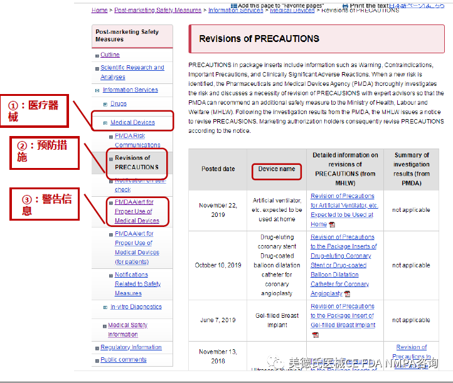Open Revision of Precautions for Gel-filled Breast Implant

pos(343,316)
